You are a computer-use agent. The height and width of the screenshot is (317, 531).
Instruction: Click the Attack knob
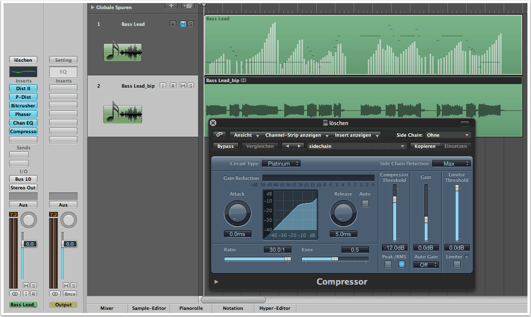[x=237, y=213]
